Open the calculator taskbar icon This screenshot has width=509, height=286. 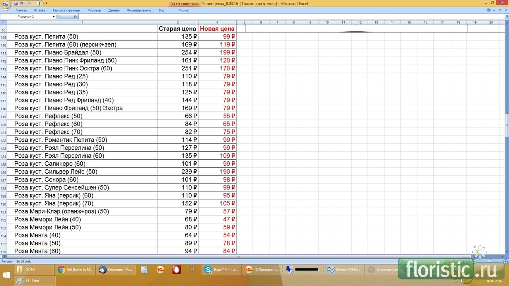(x=144, y=270)
